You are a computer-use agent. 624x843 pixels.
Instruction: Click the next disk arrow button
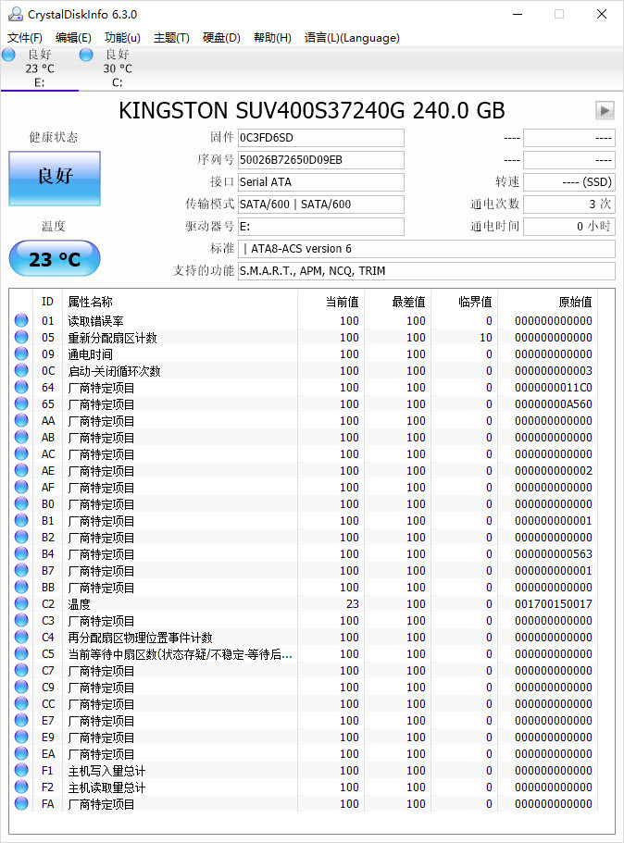605,110
